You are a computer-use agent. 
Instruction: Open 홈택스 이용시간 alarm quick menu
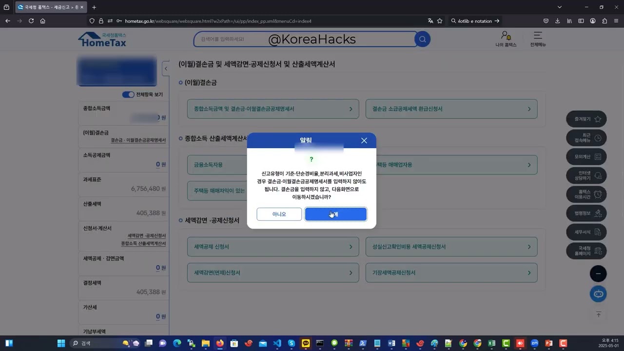click(586, 195)
